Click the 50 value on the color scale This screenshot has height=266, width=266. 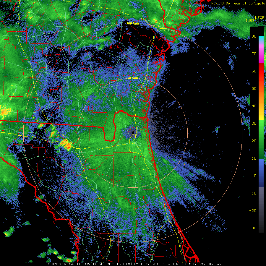(x=254, y=89)
